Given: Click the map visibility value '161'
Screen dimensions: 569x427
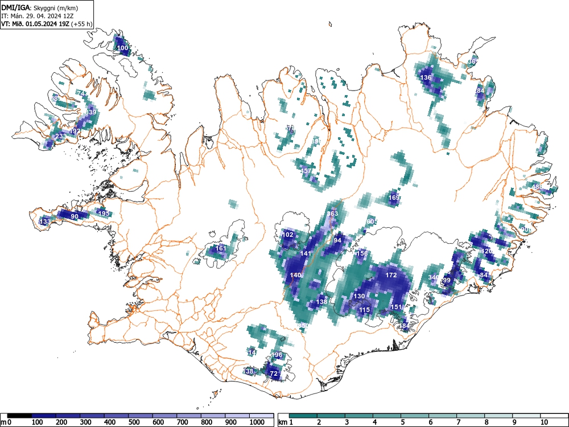Looking at the screenshot, I should (221, 248).
